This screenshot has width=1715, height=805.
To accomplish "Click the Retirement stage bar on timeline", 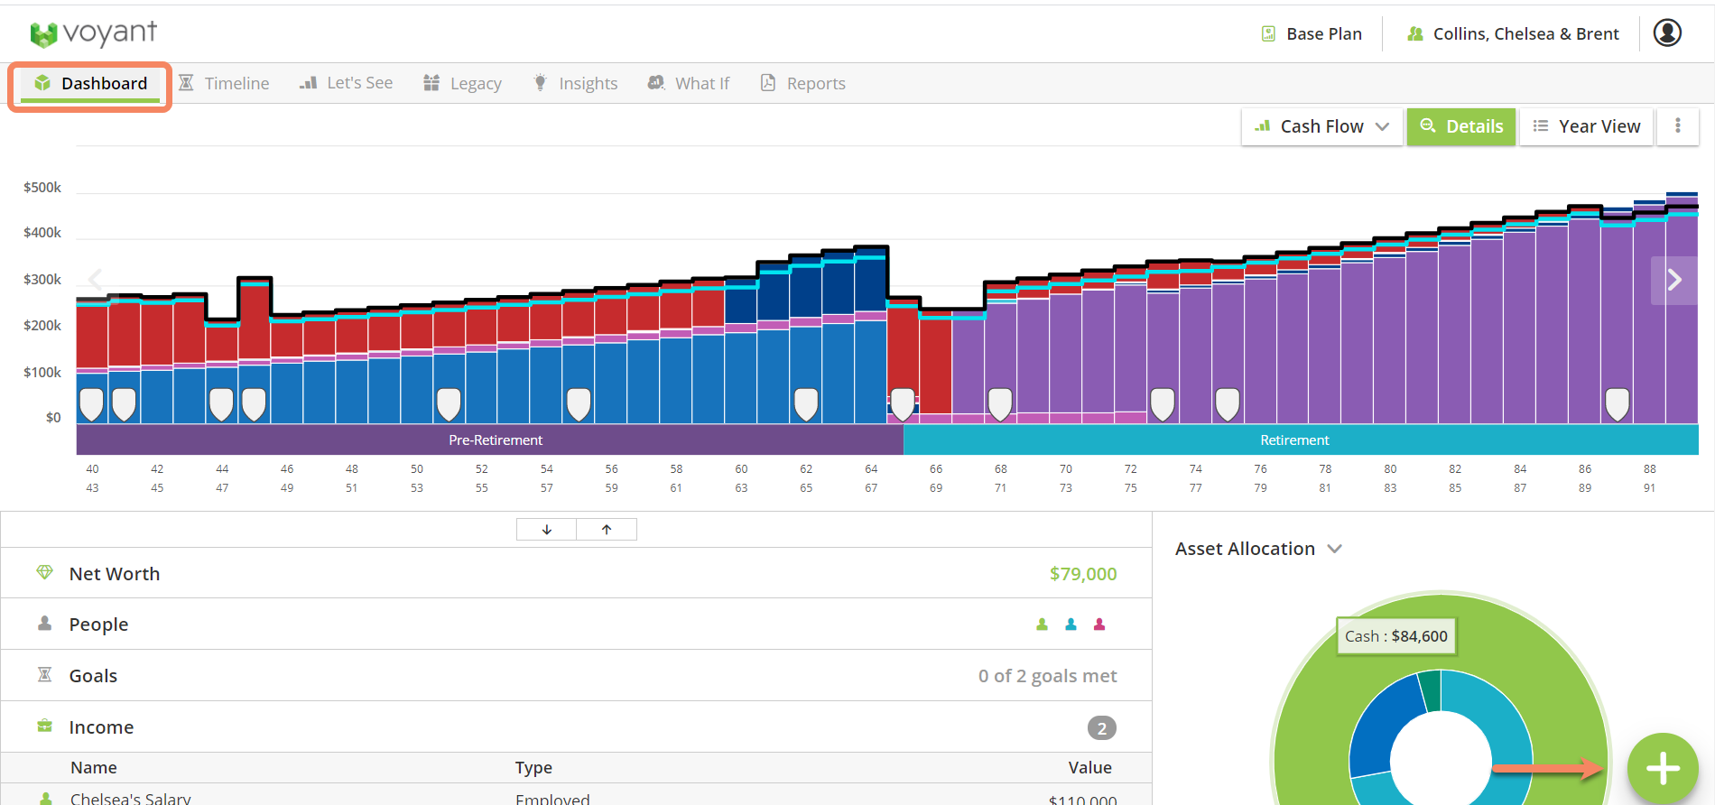I will [x=1293, y=440].
